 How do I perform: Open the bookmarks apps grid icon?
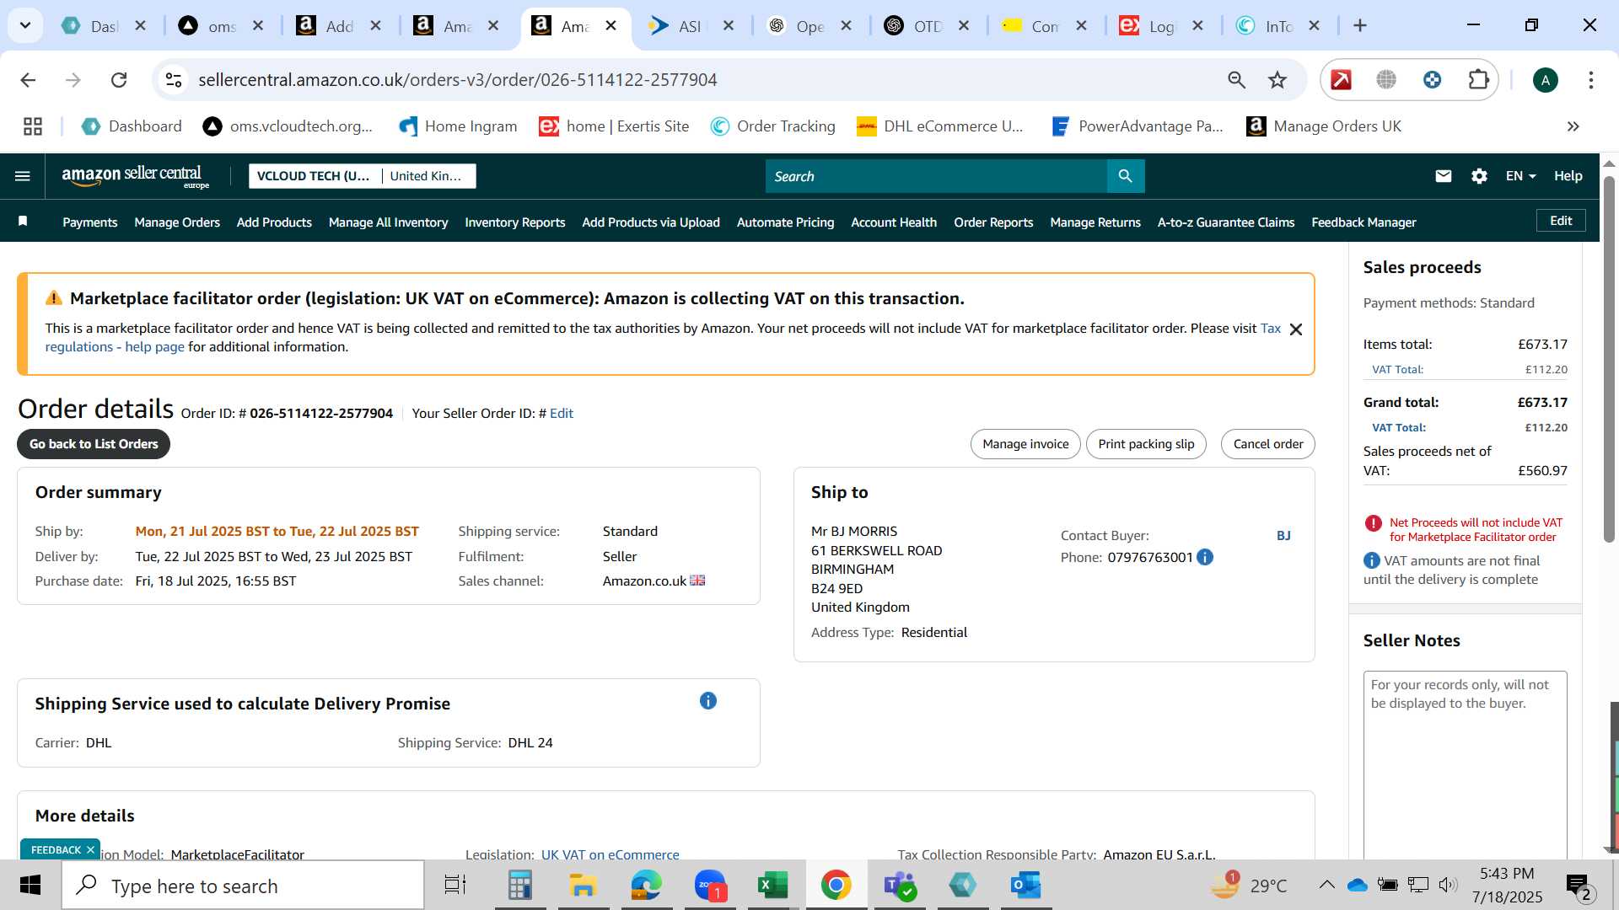click(x=33, y=126)
